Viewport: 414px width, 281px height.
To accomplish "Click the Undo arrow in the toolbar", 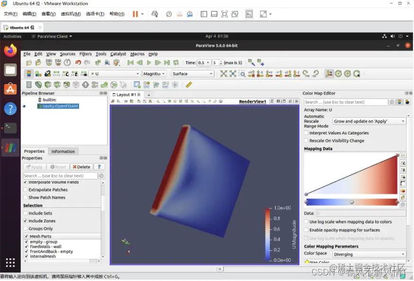I will pyautogui.click(x=78, y=63).
